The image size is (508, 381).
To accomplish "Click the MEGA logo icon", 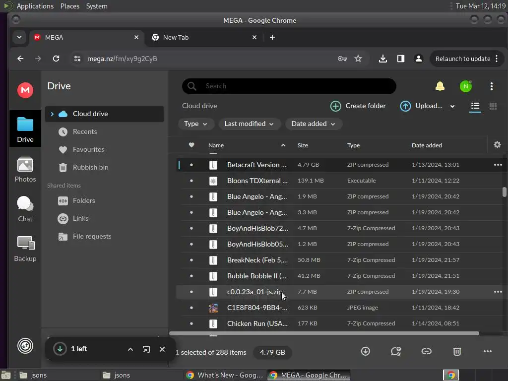I will [x=25, y=90].
